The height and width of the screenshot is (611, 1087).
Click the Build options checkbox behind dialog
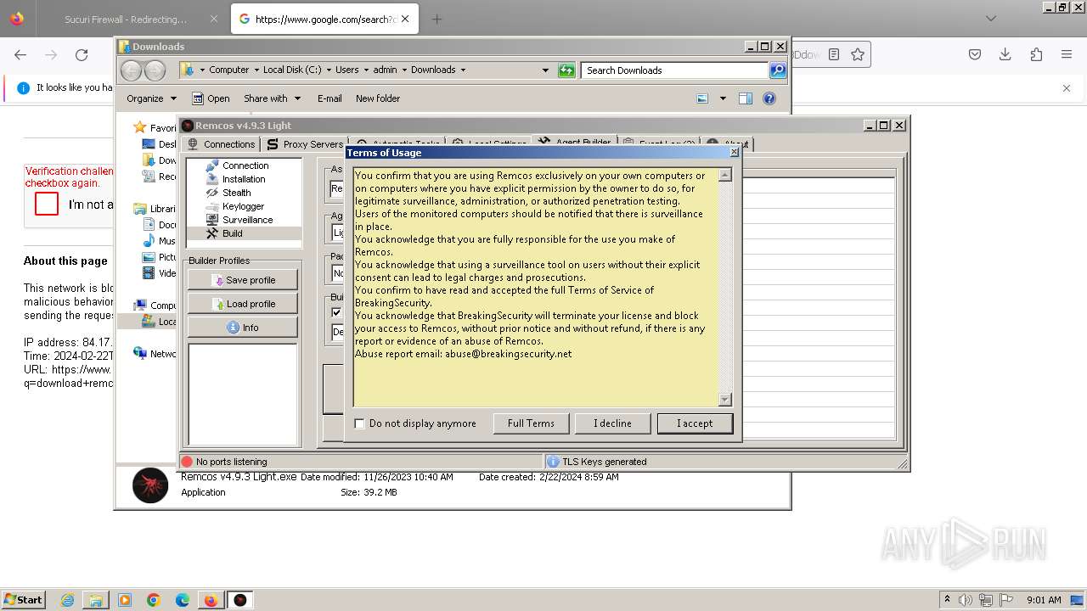click(336, 312)
